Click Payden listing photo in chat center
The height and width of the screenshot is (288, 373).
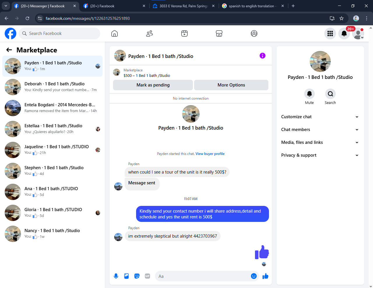tap(191, 114)
